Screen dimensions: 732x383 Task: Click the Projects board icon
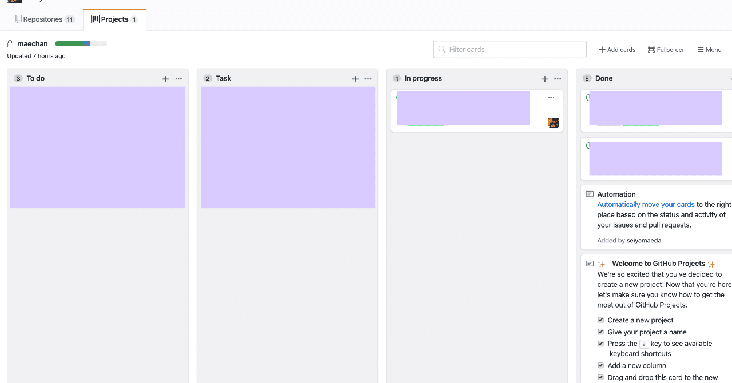pos(96,19)
